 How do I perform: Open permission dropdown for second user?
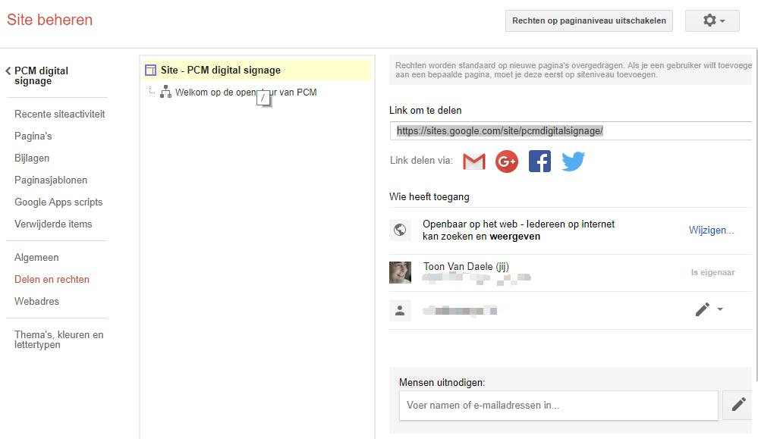pyautogui.click(x=709, y=309)
